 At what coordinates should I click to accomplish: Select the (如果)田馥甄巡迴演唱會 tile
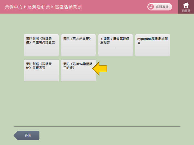(x=116, y=45)
